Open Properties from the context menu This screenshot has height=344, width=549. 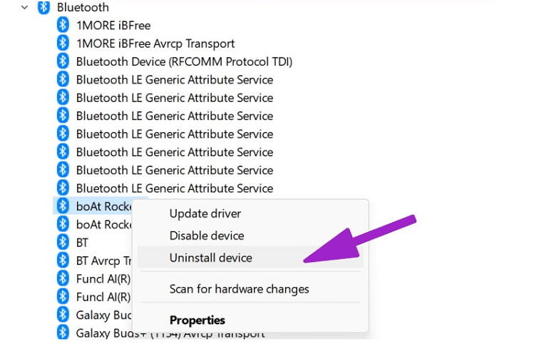[x=197, y=320]
